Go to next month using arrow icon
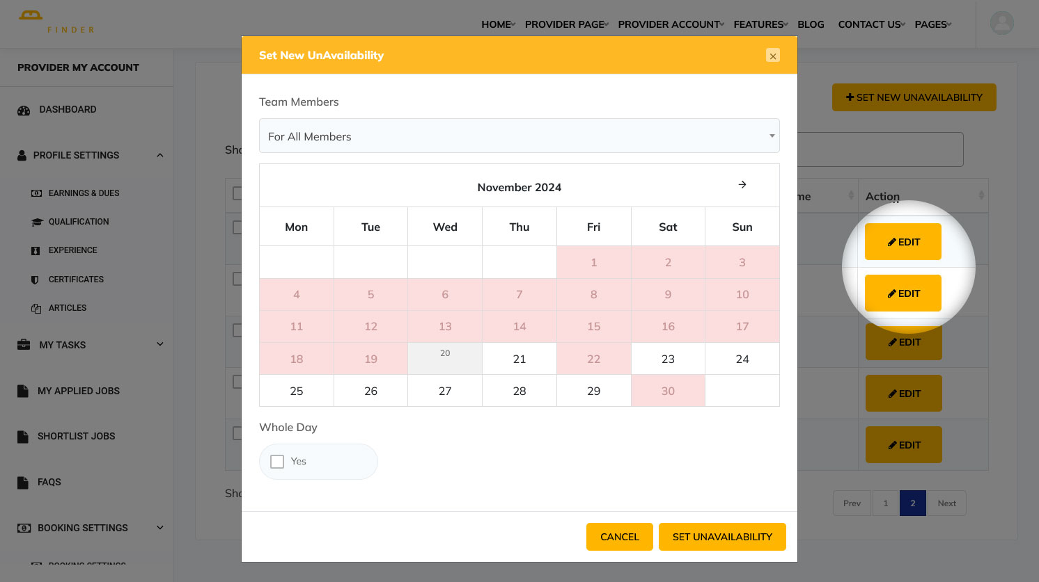 coord(742,185)
